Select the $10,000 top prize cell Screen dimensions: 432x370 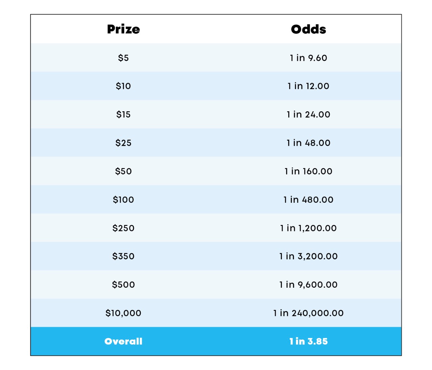coord(124,313)
